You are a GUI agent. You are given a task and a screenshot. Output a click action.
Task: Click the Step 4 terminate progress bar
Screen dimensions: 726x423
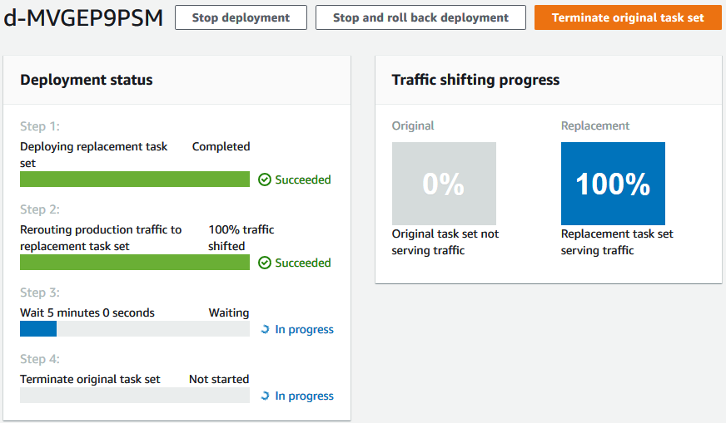[x=135, y=396]
